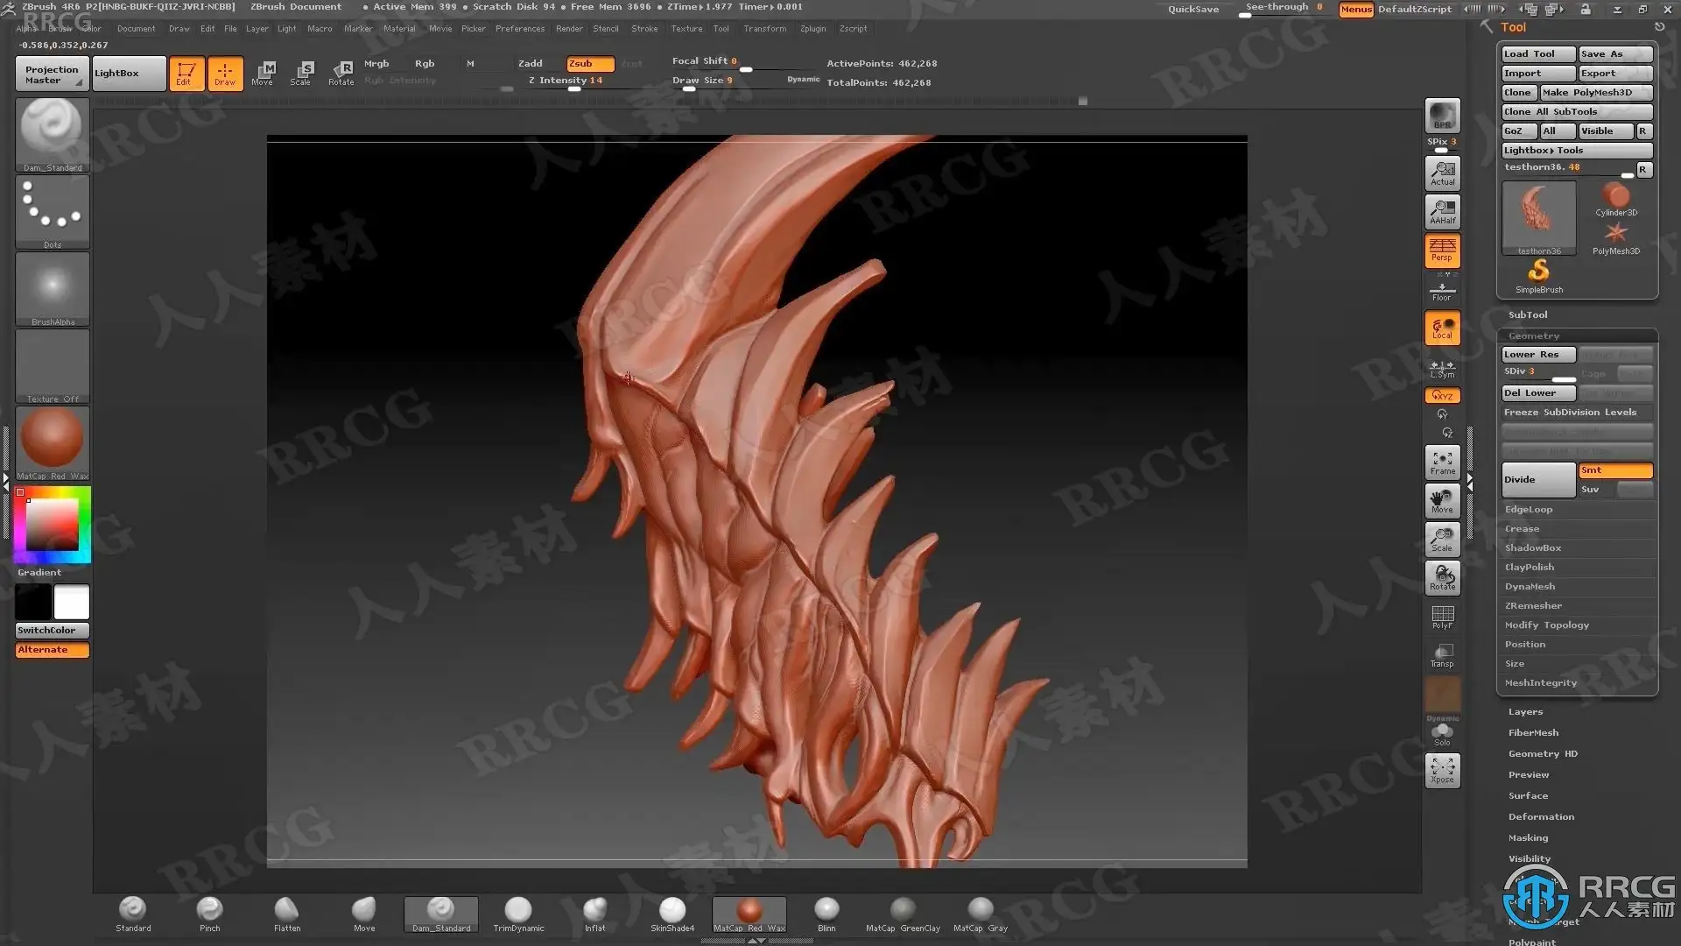The width and height of the screenshot is (1681, 946).
Task: Select the Scale transform icon in top toolbar
Action: (x=300, y=73)
